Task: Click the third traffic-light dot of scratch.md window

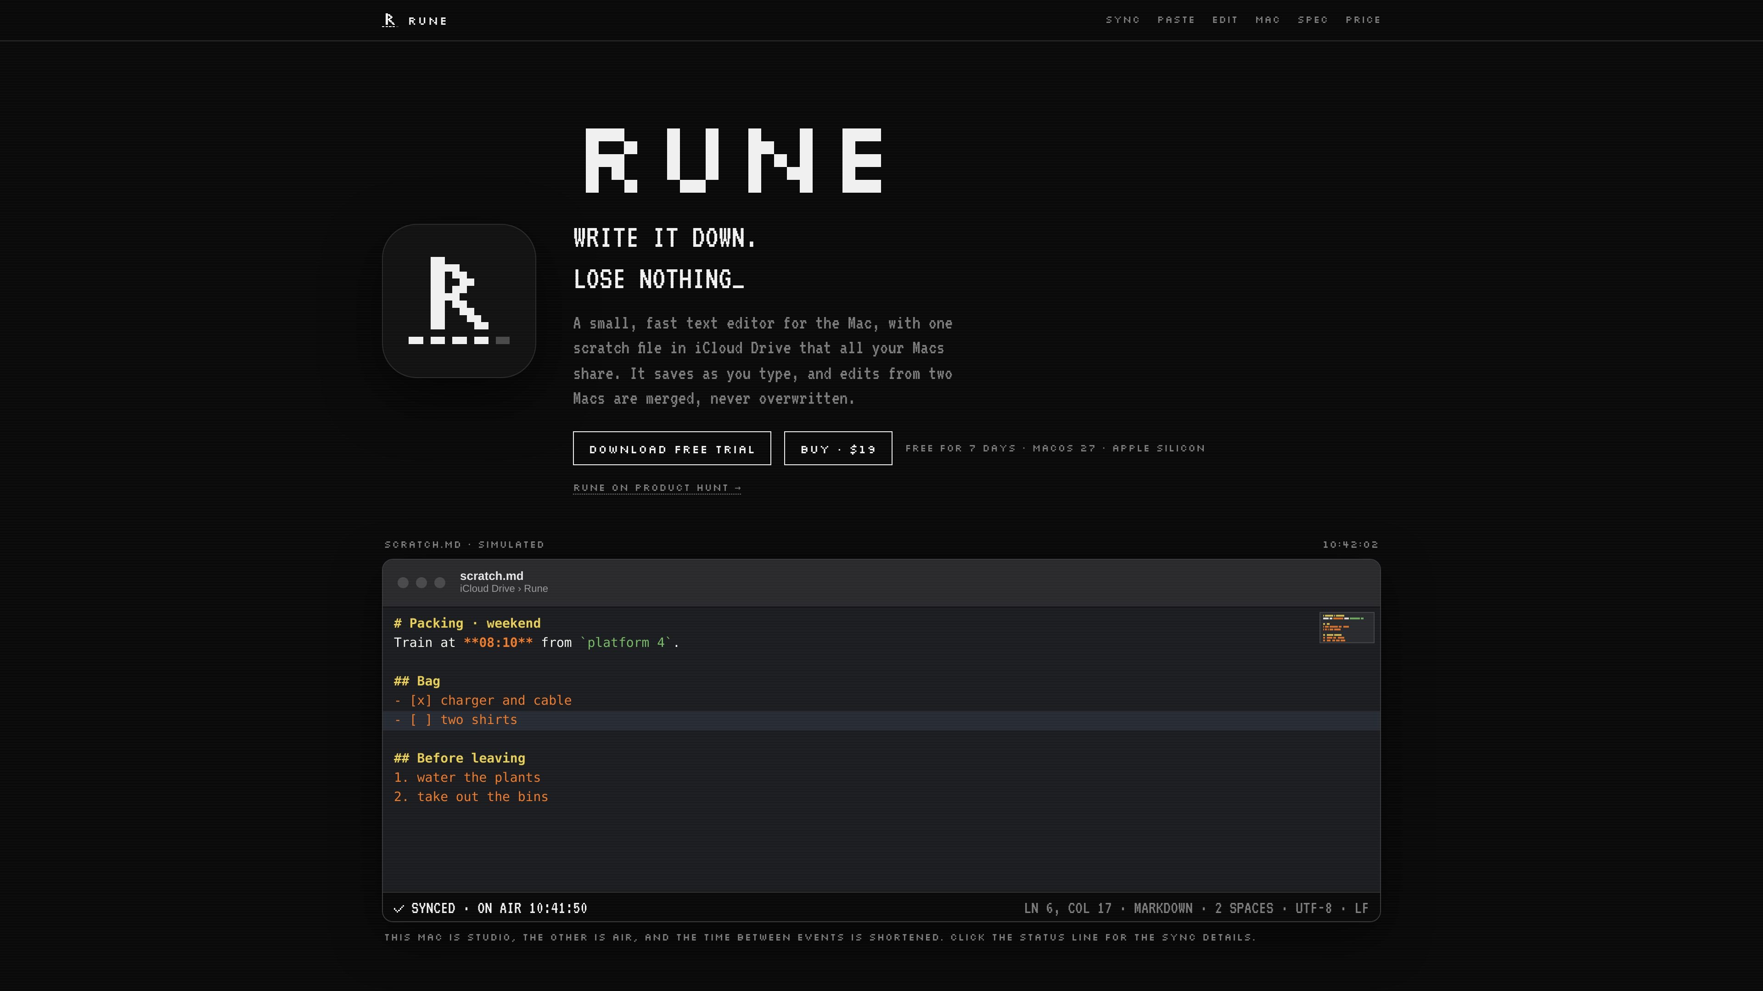Action: [x=440, y=583]
